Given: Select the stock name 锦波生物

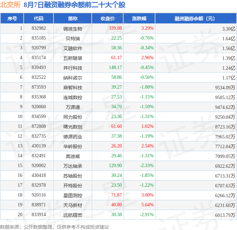Looking at the screenshot, I should tap(73, 29).
